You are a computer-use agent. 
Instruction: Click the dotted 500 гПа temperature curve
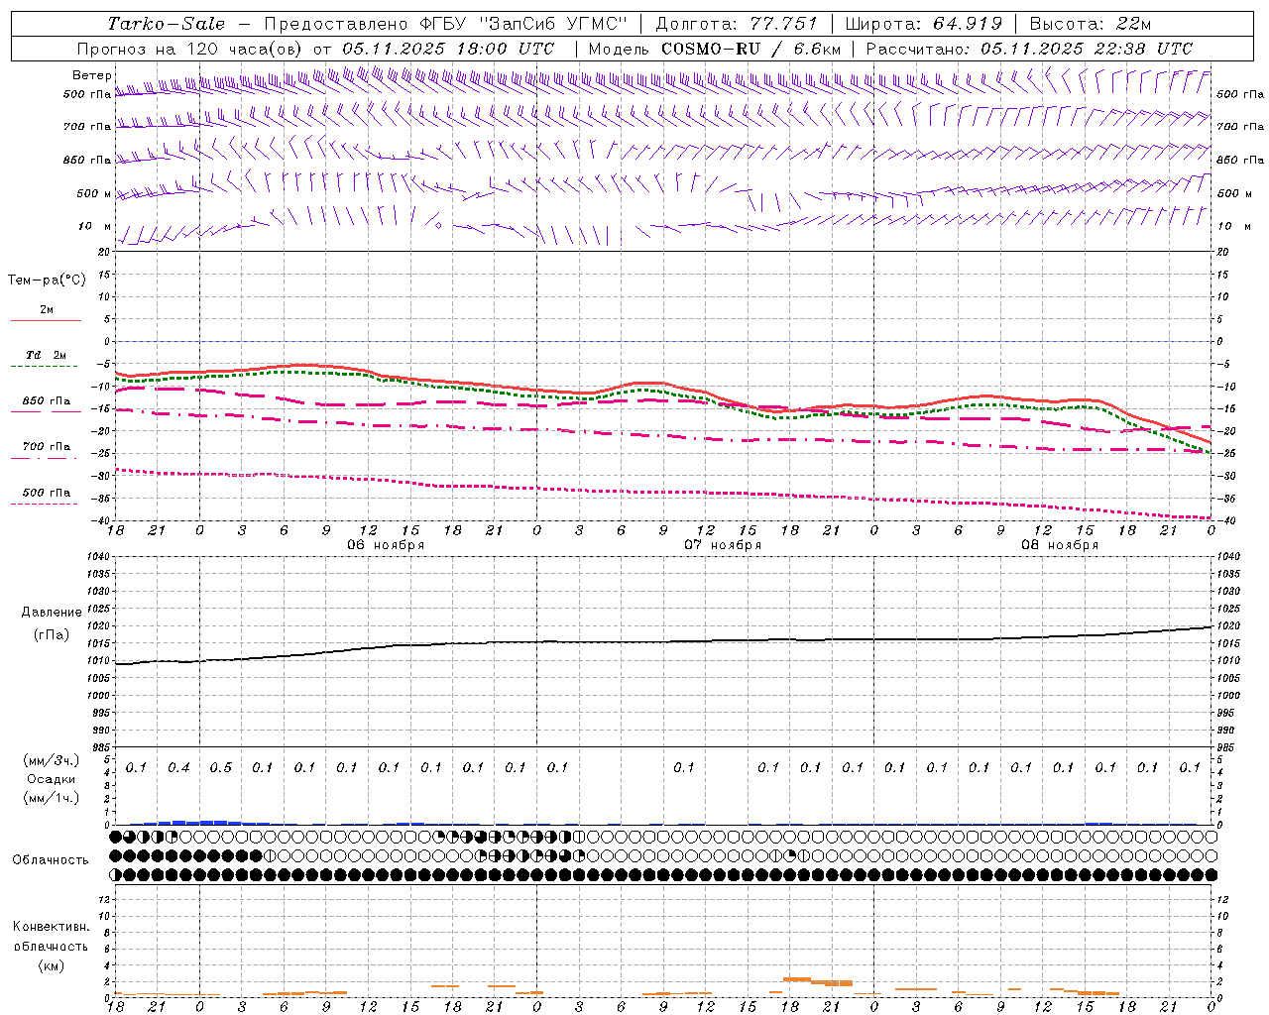664,492
